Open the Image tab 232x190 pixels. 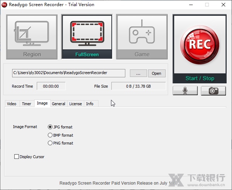pyautogui.click(x=42, y=103)
